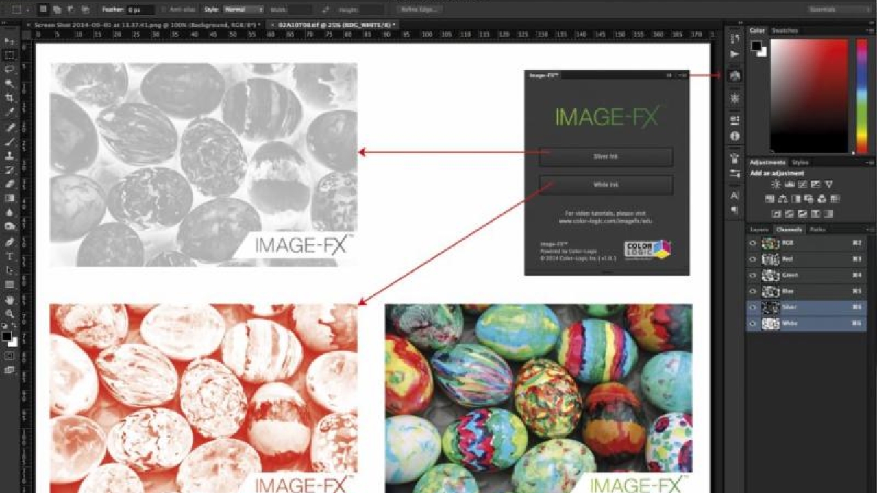Switch to the Layers tab
The image size is (877, 493).
tap(759, 229)
